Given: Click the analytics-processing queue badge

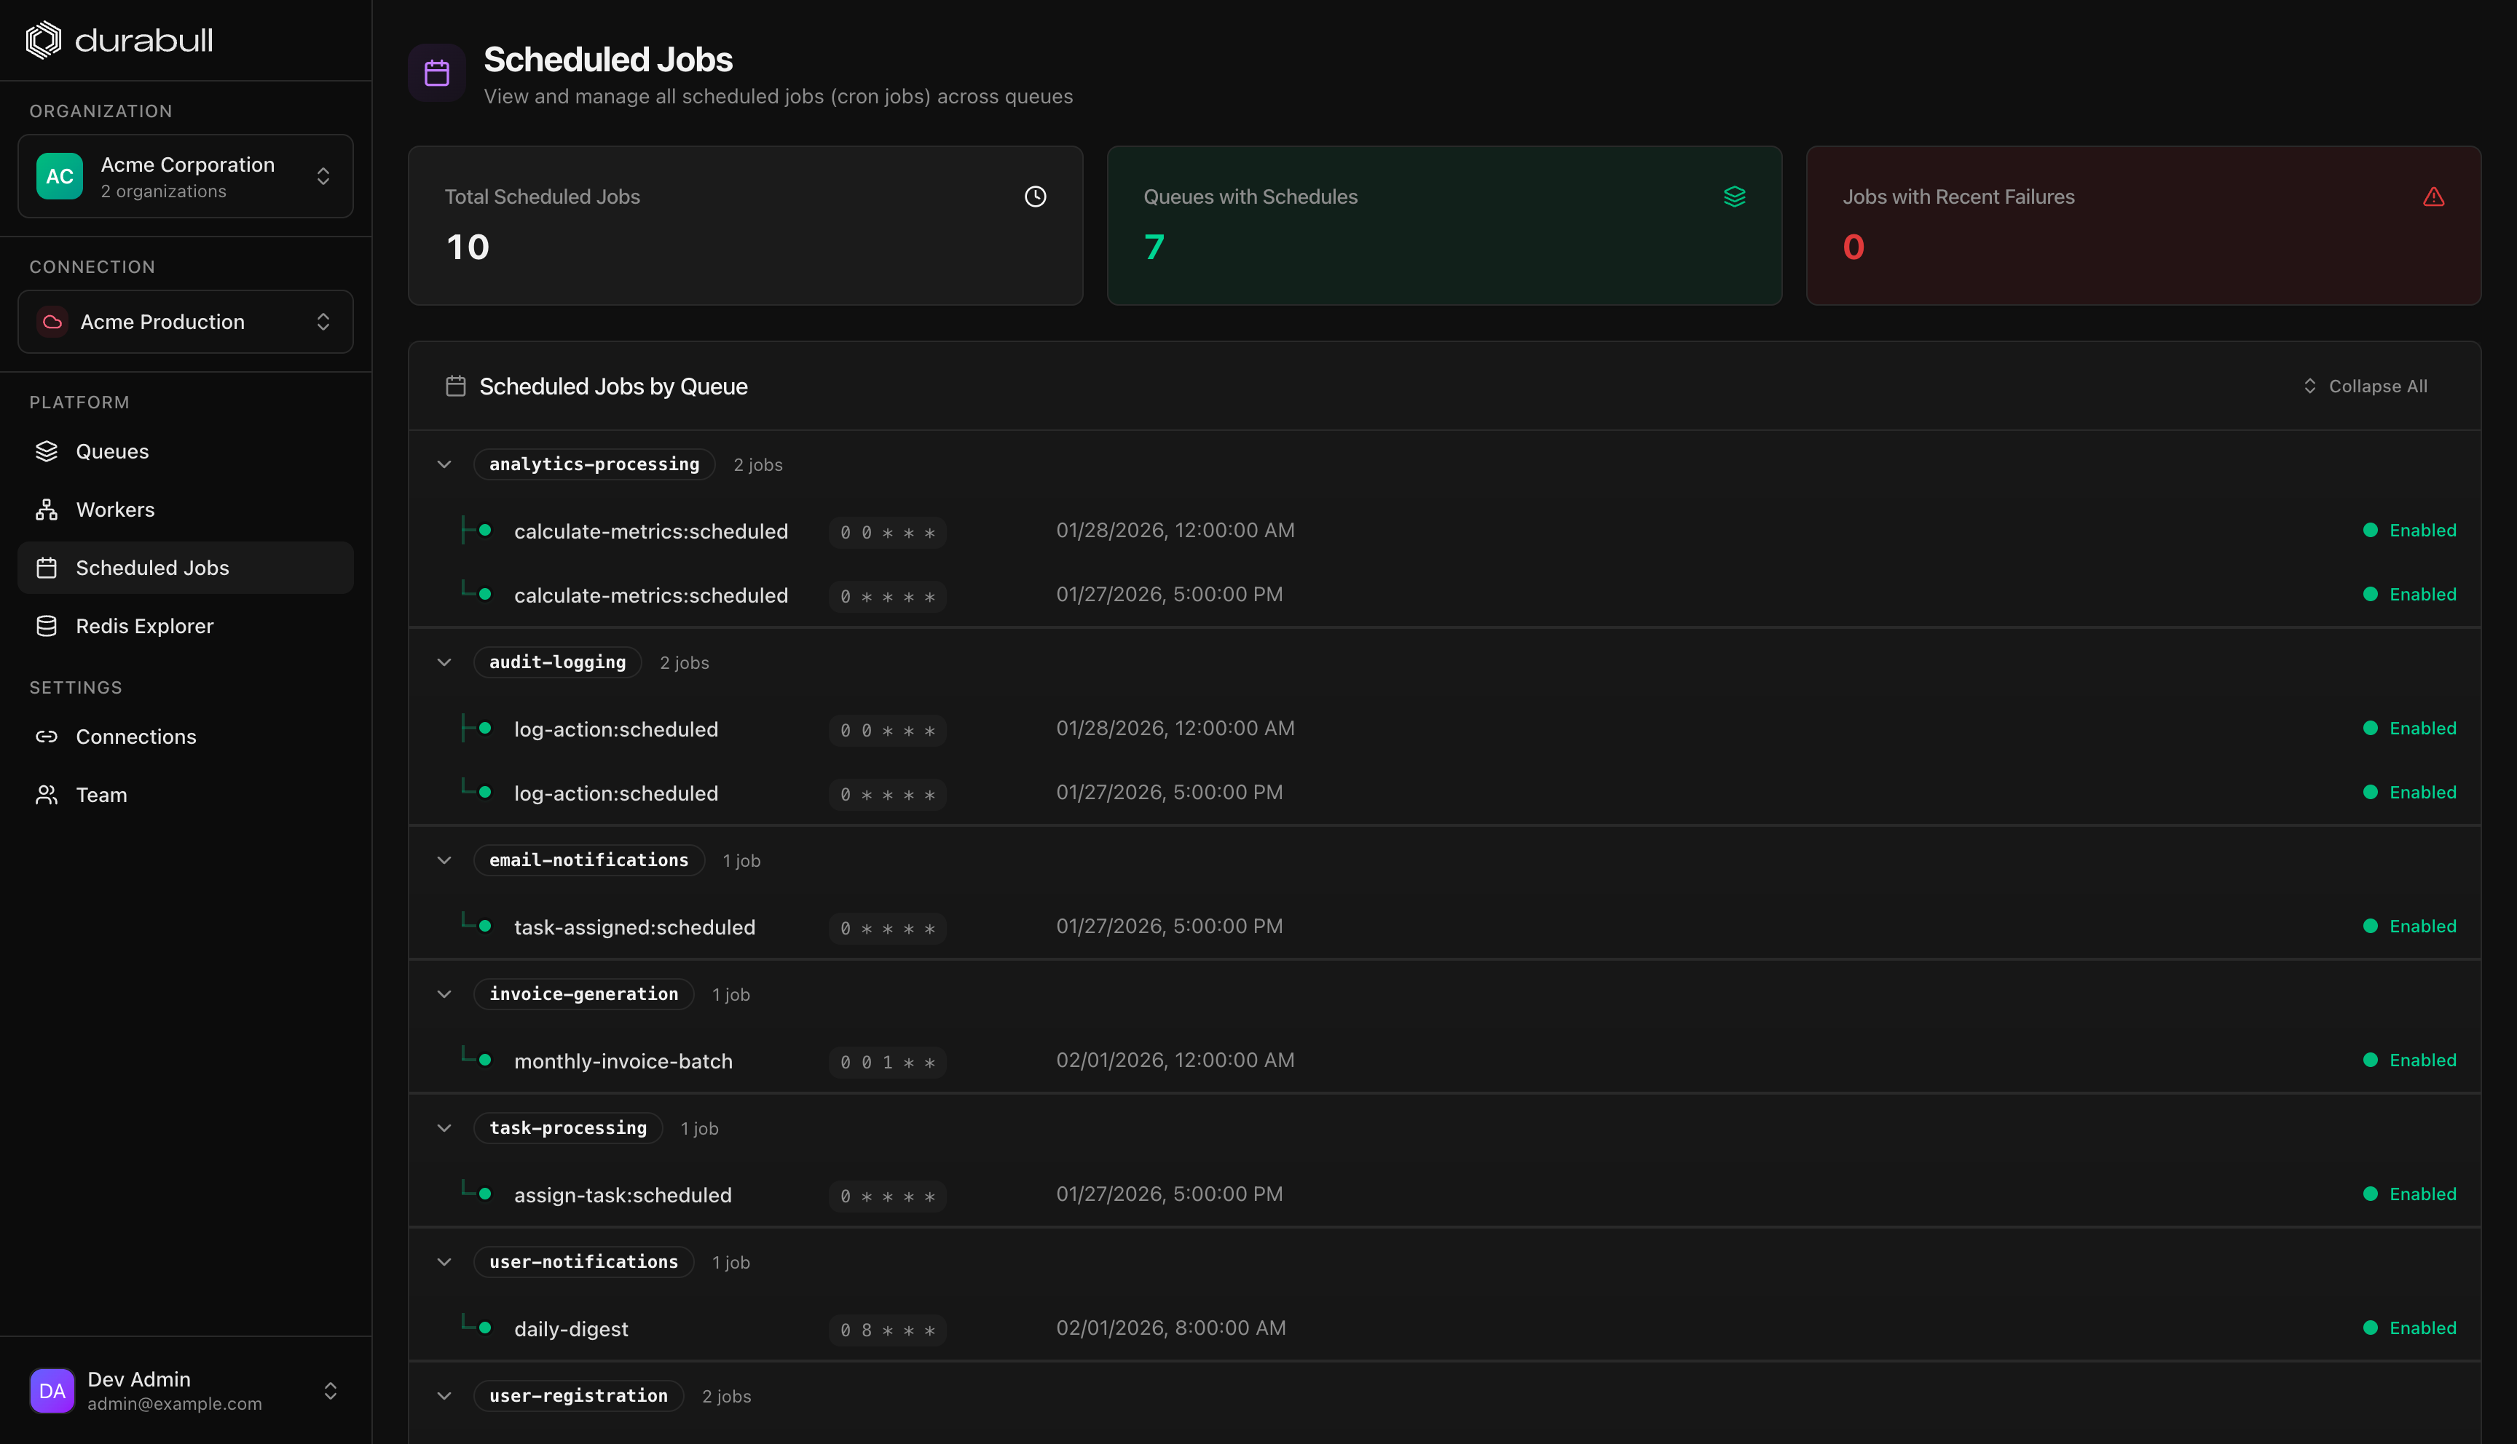Looking at the screenshot, I should point(594,464).
